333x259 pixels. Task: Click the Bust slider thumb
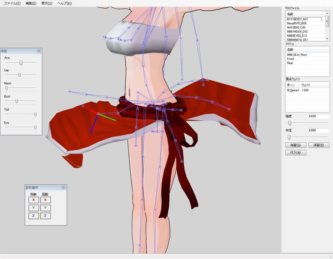pyautogui.click(x=16, y=101)
